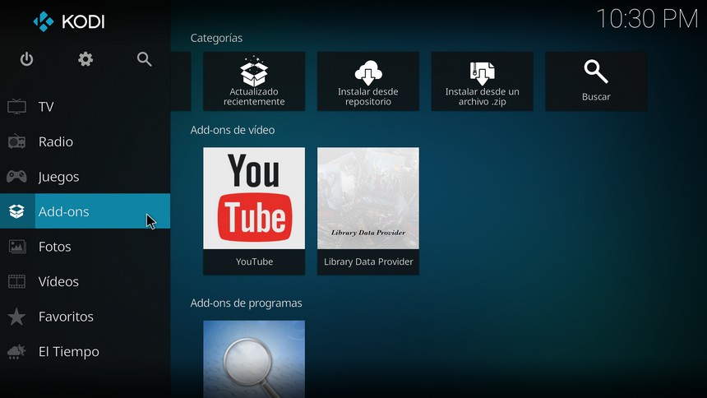Click the Library Data Provider name label
The width and height of the screenshot is (707, 398).
(x=368, y=261)
